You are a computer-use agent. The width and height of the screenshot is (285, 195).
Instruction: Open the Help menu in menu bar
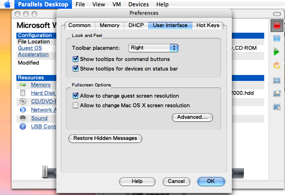click(x=162, y=4)
